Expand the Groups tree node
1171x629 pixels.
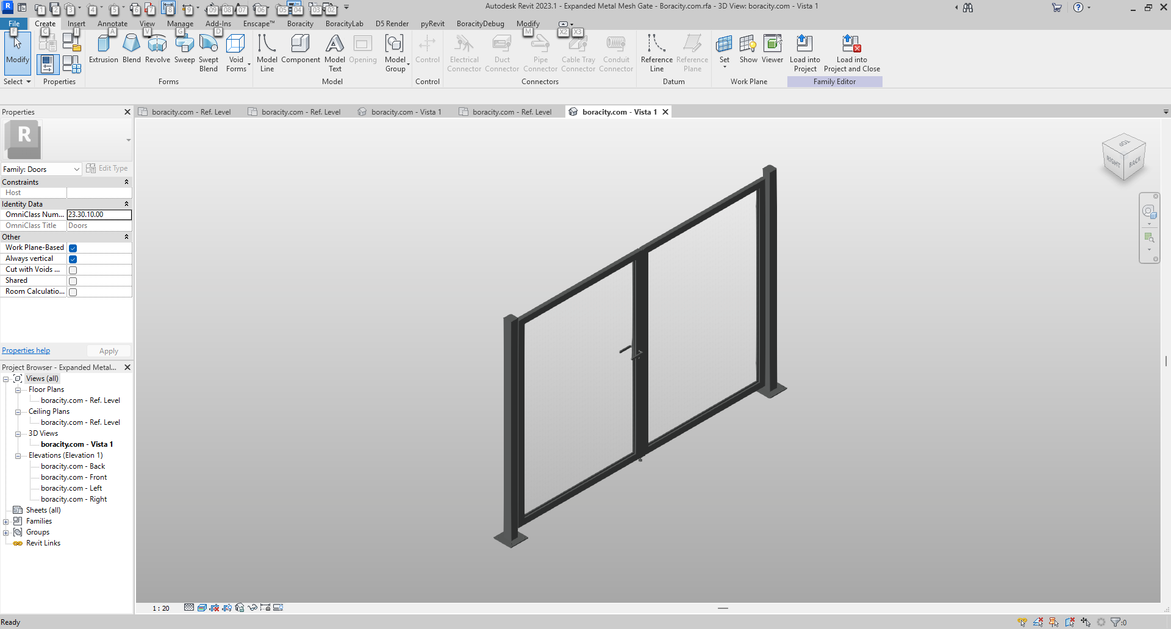[x=5, y=533]
